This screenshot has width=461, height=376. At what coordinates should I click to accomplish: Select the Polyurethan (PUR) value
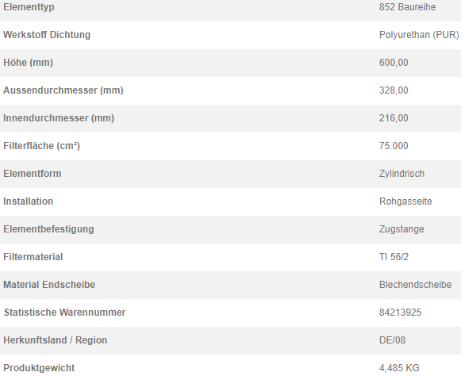[419, 35]
